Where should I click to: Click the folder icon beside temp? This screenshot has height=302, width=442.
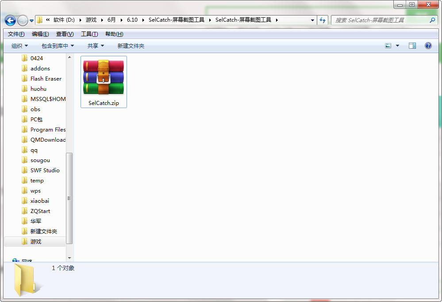point(24,181)
